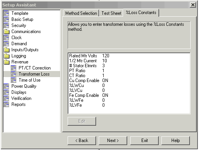199x150 pixels.
Task: Select the Verification tree item
Action: 21,98
